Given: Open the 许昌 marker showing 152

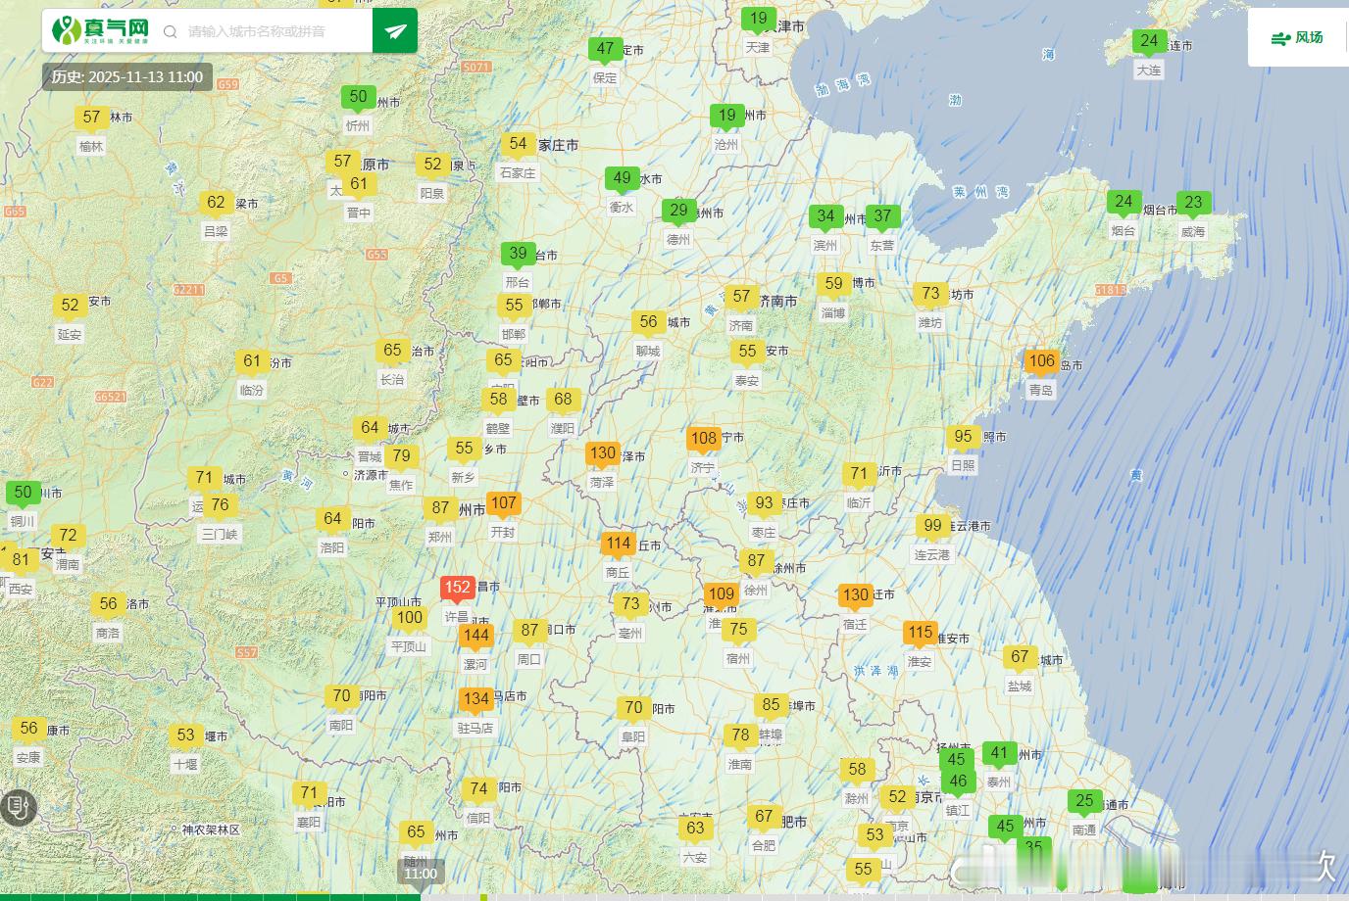Looking at the screenshot, I should [x=458, y=588].
